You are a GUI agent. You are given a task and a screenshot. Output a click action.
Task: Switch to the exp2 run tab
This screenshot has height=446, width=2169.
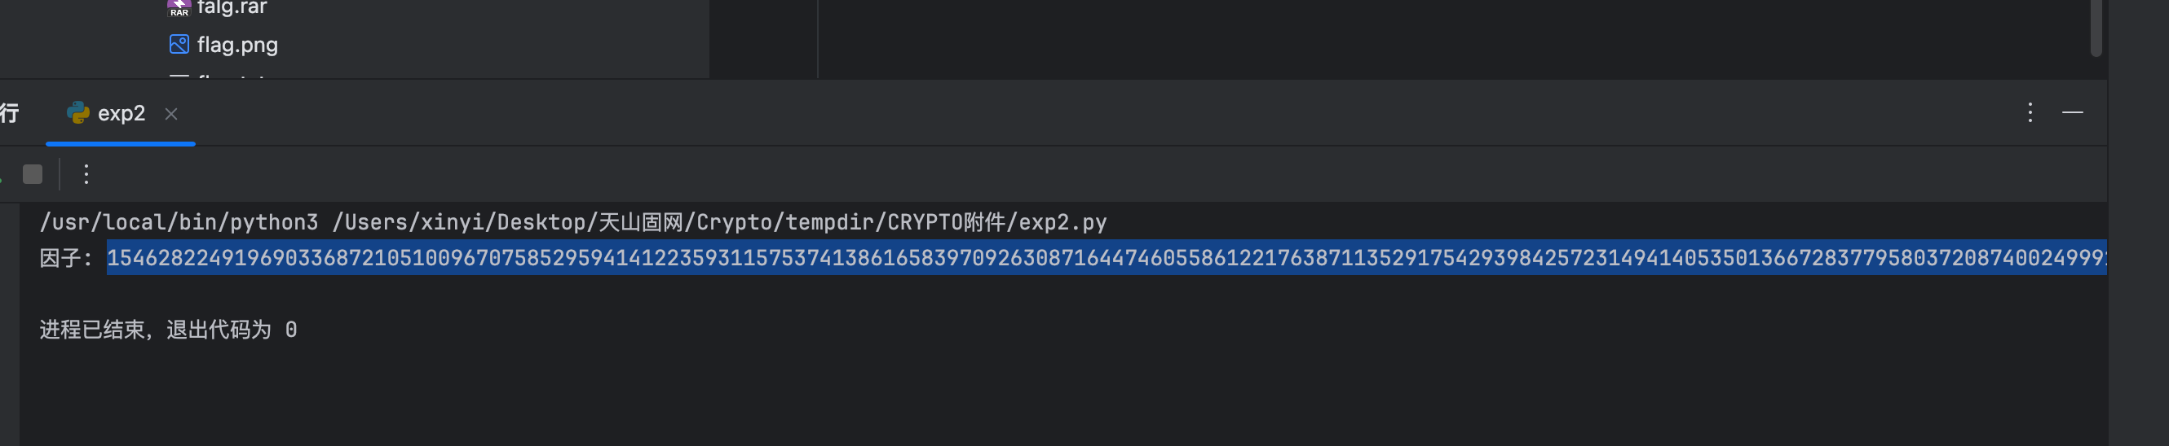121,113
